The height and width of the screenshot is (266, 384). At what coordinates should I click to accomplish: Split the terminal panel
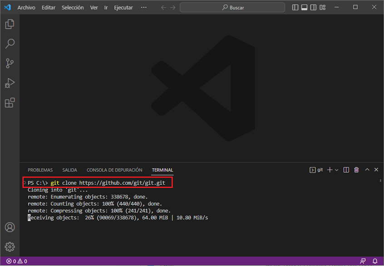point(346,170)
